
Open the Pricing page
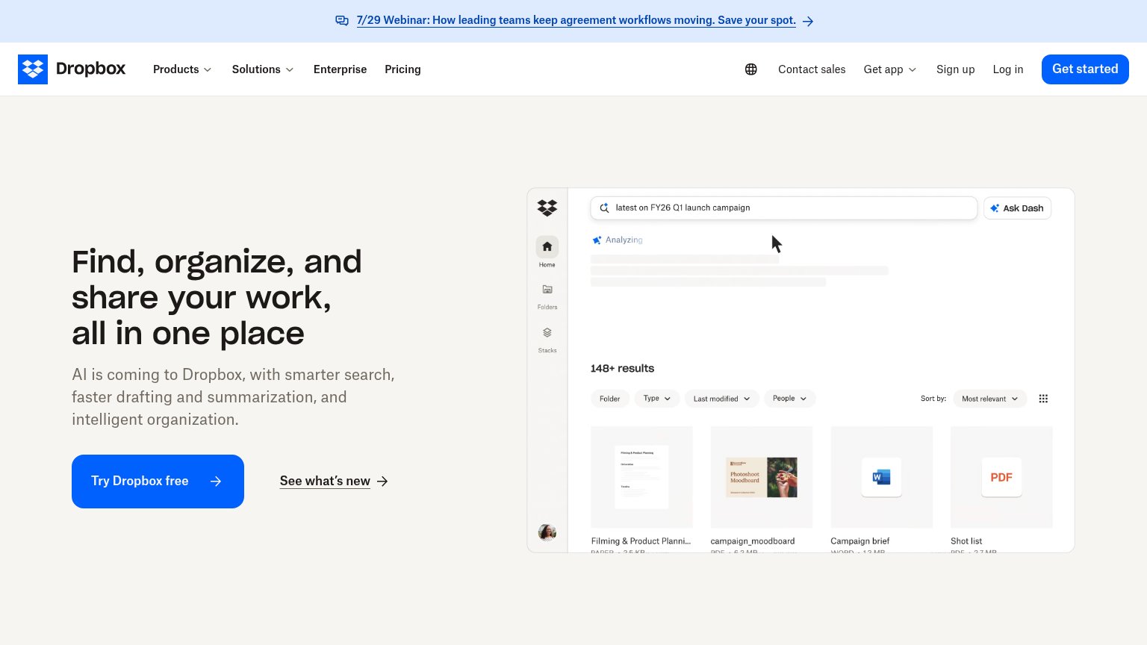click(x=402, y=69)
